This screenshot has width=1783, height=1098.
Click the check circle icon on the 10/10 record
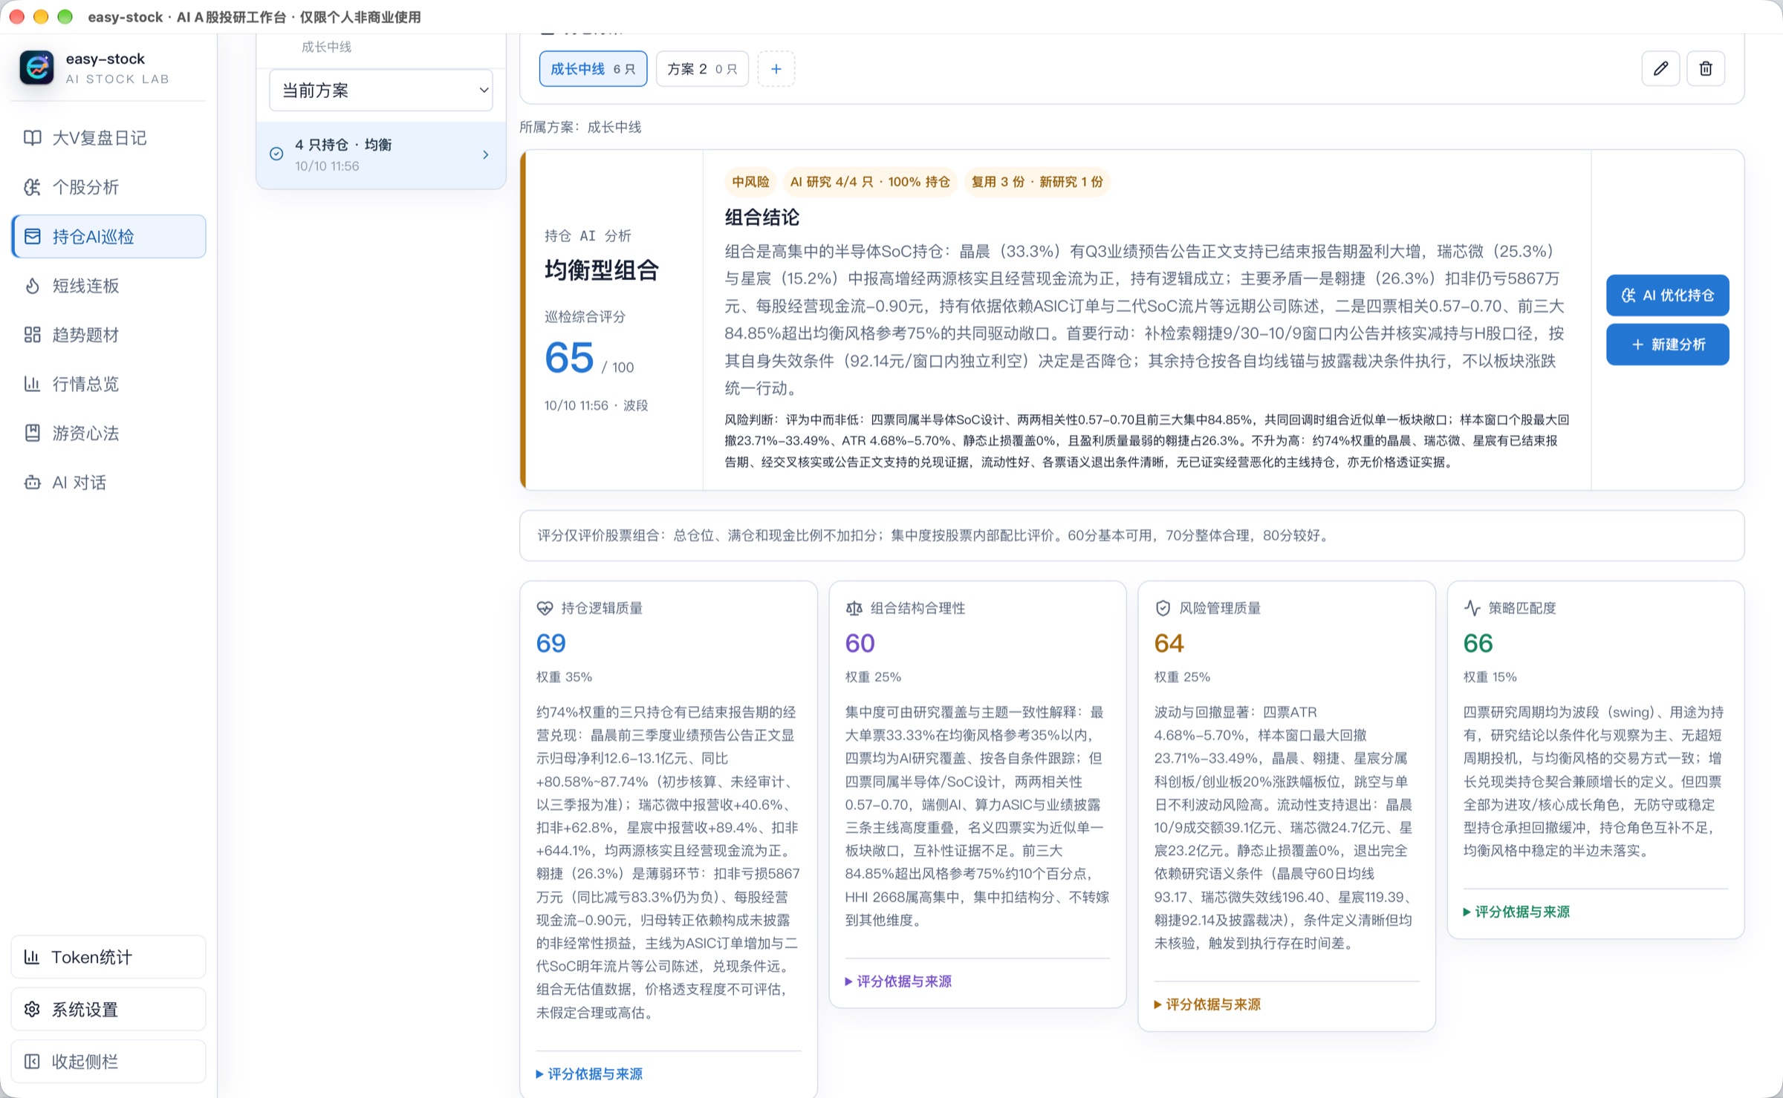pos(276,154)
